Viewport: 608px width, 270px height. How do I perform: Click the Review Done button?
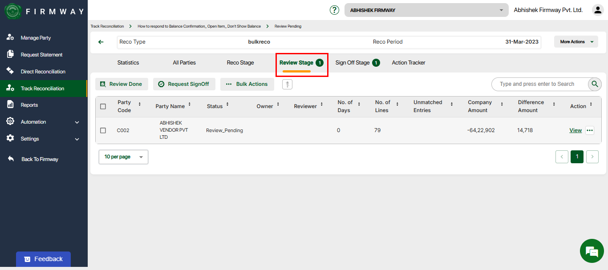[122, 84]
